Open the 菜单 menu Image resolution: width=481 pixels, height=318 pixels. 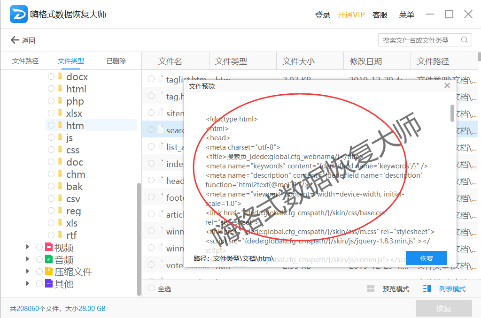pos(406,15)
